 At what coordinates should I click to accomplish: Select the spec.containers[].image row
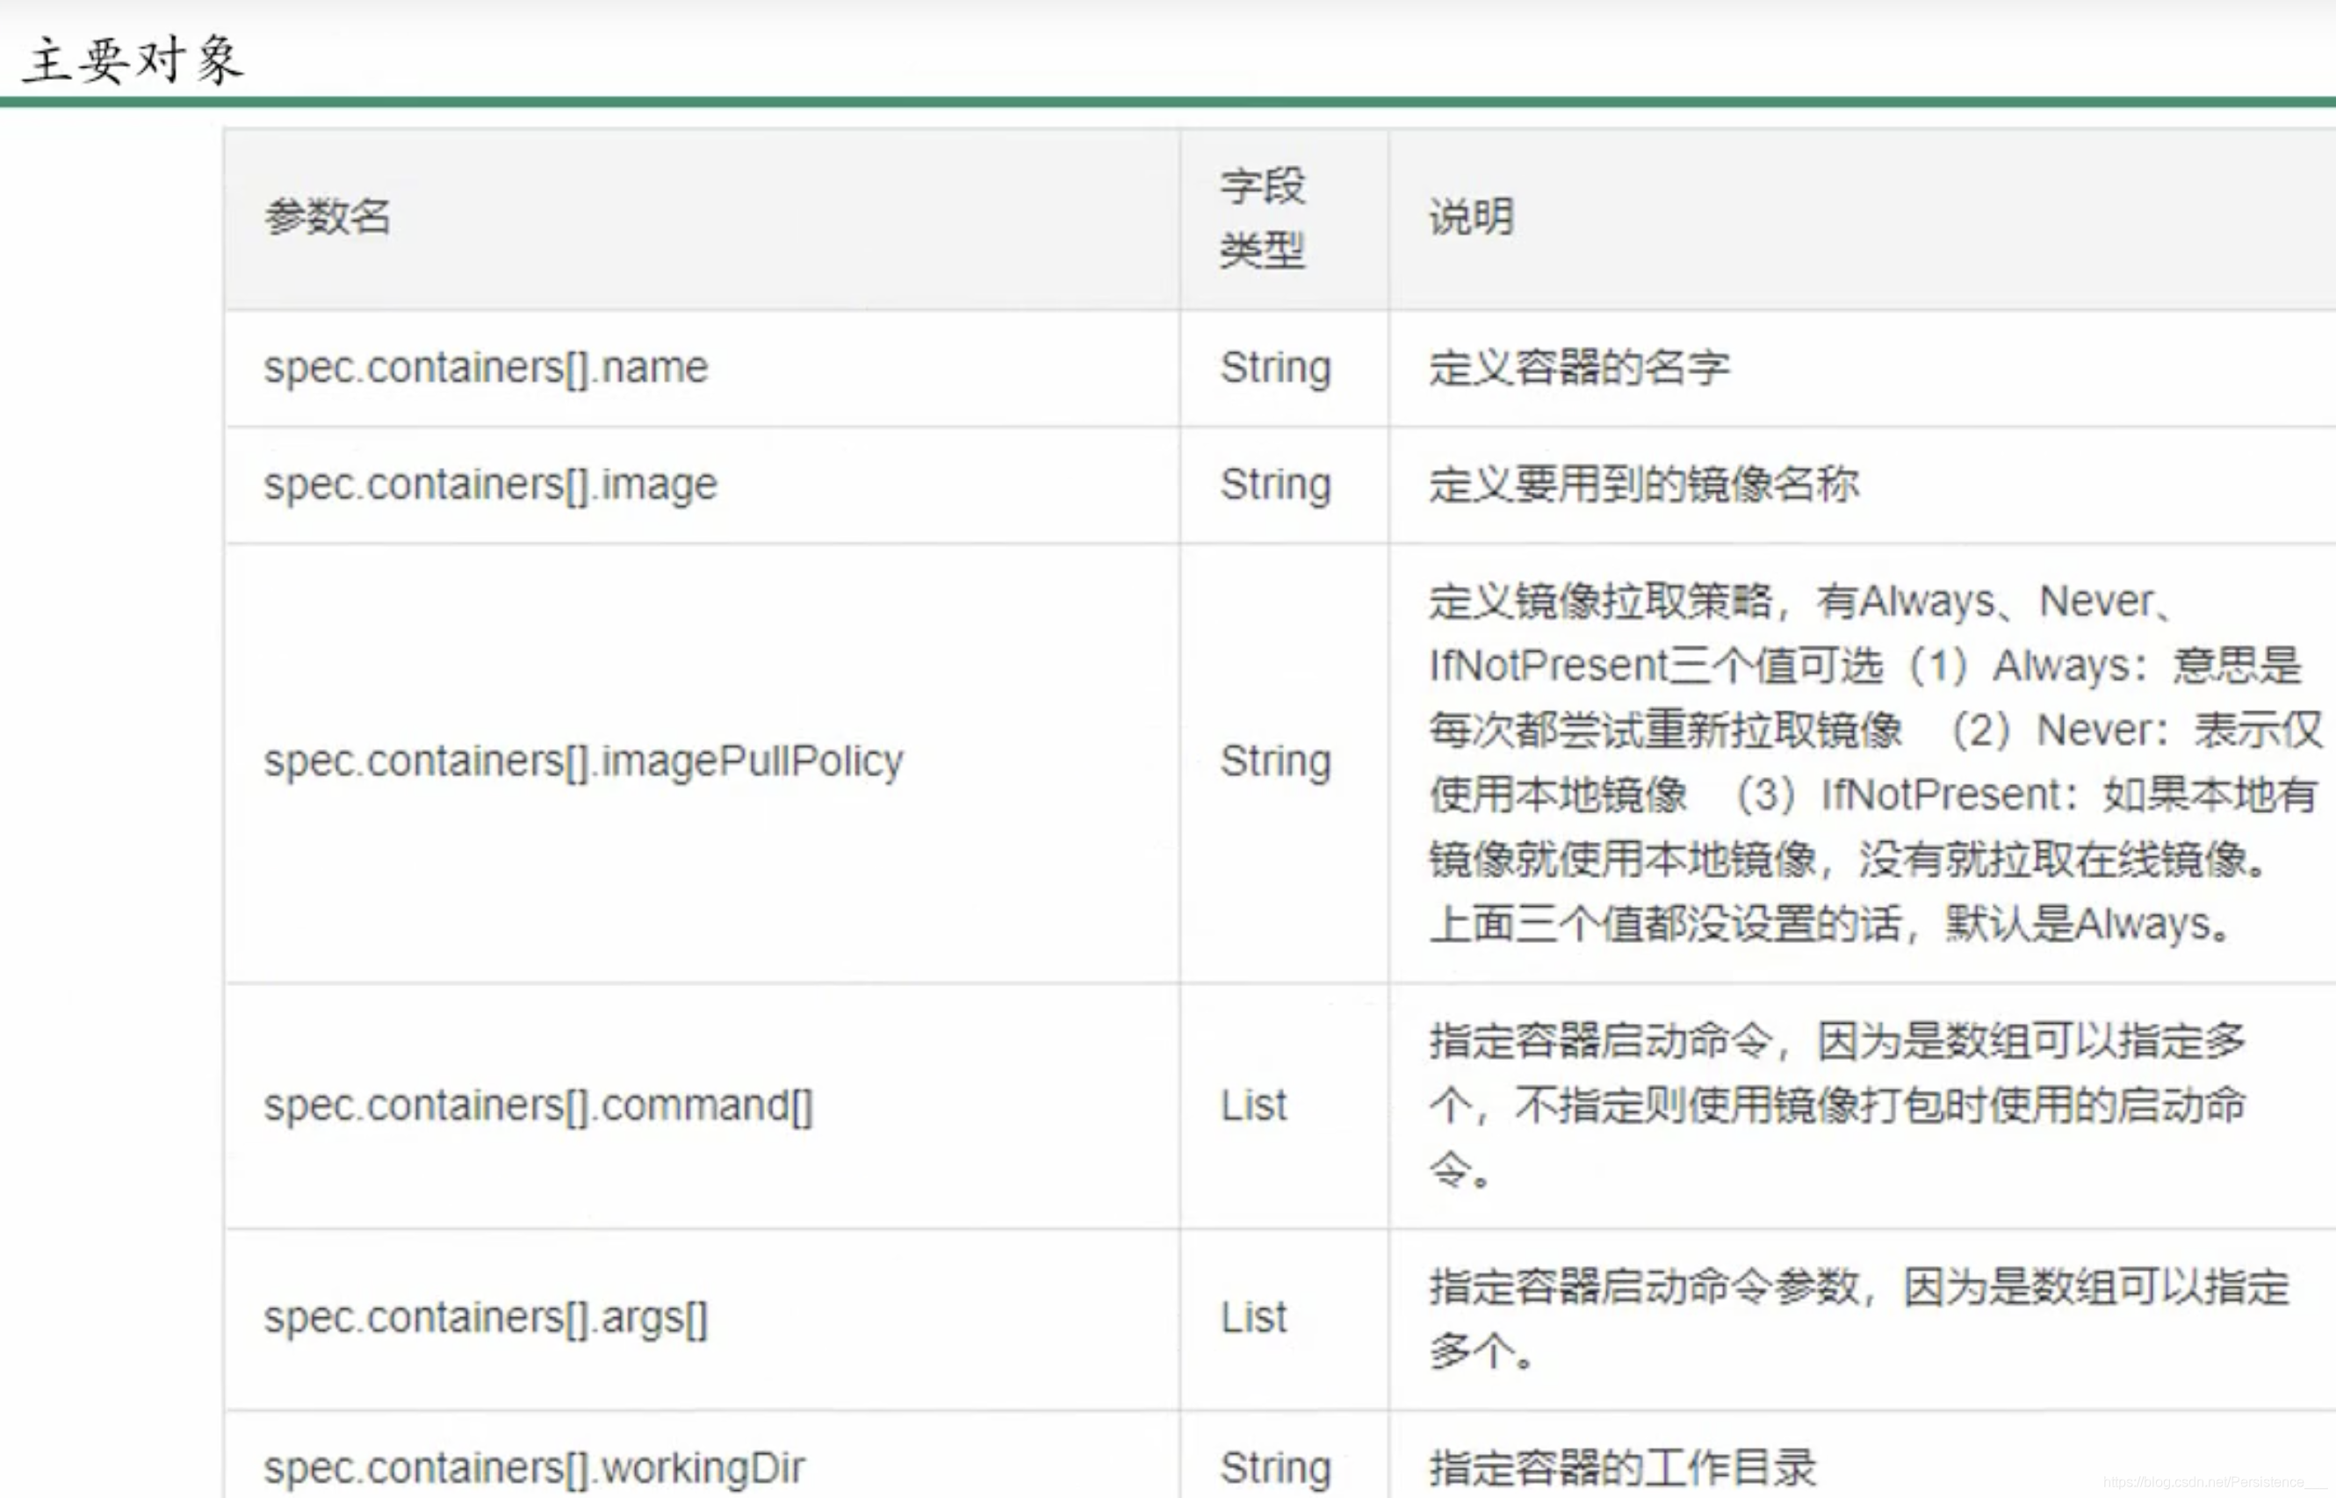pos(489,484)
